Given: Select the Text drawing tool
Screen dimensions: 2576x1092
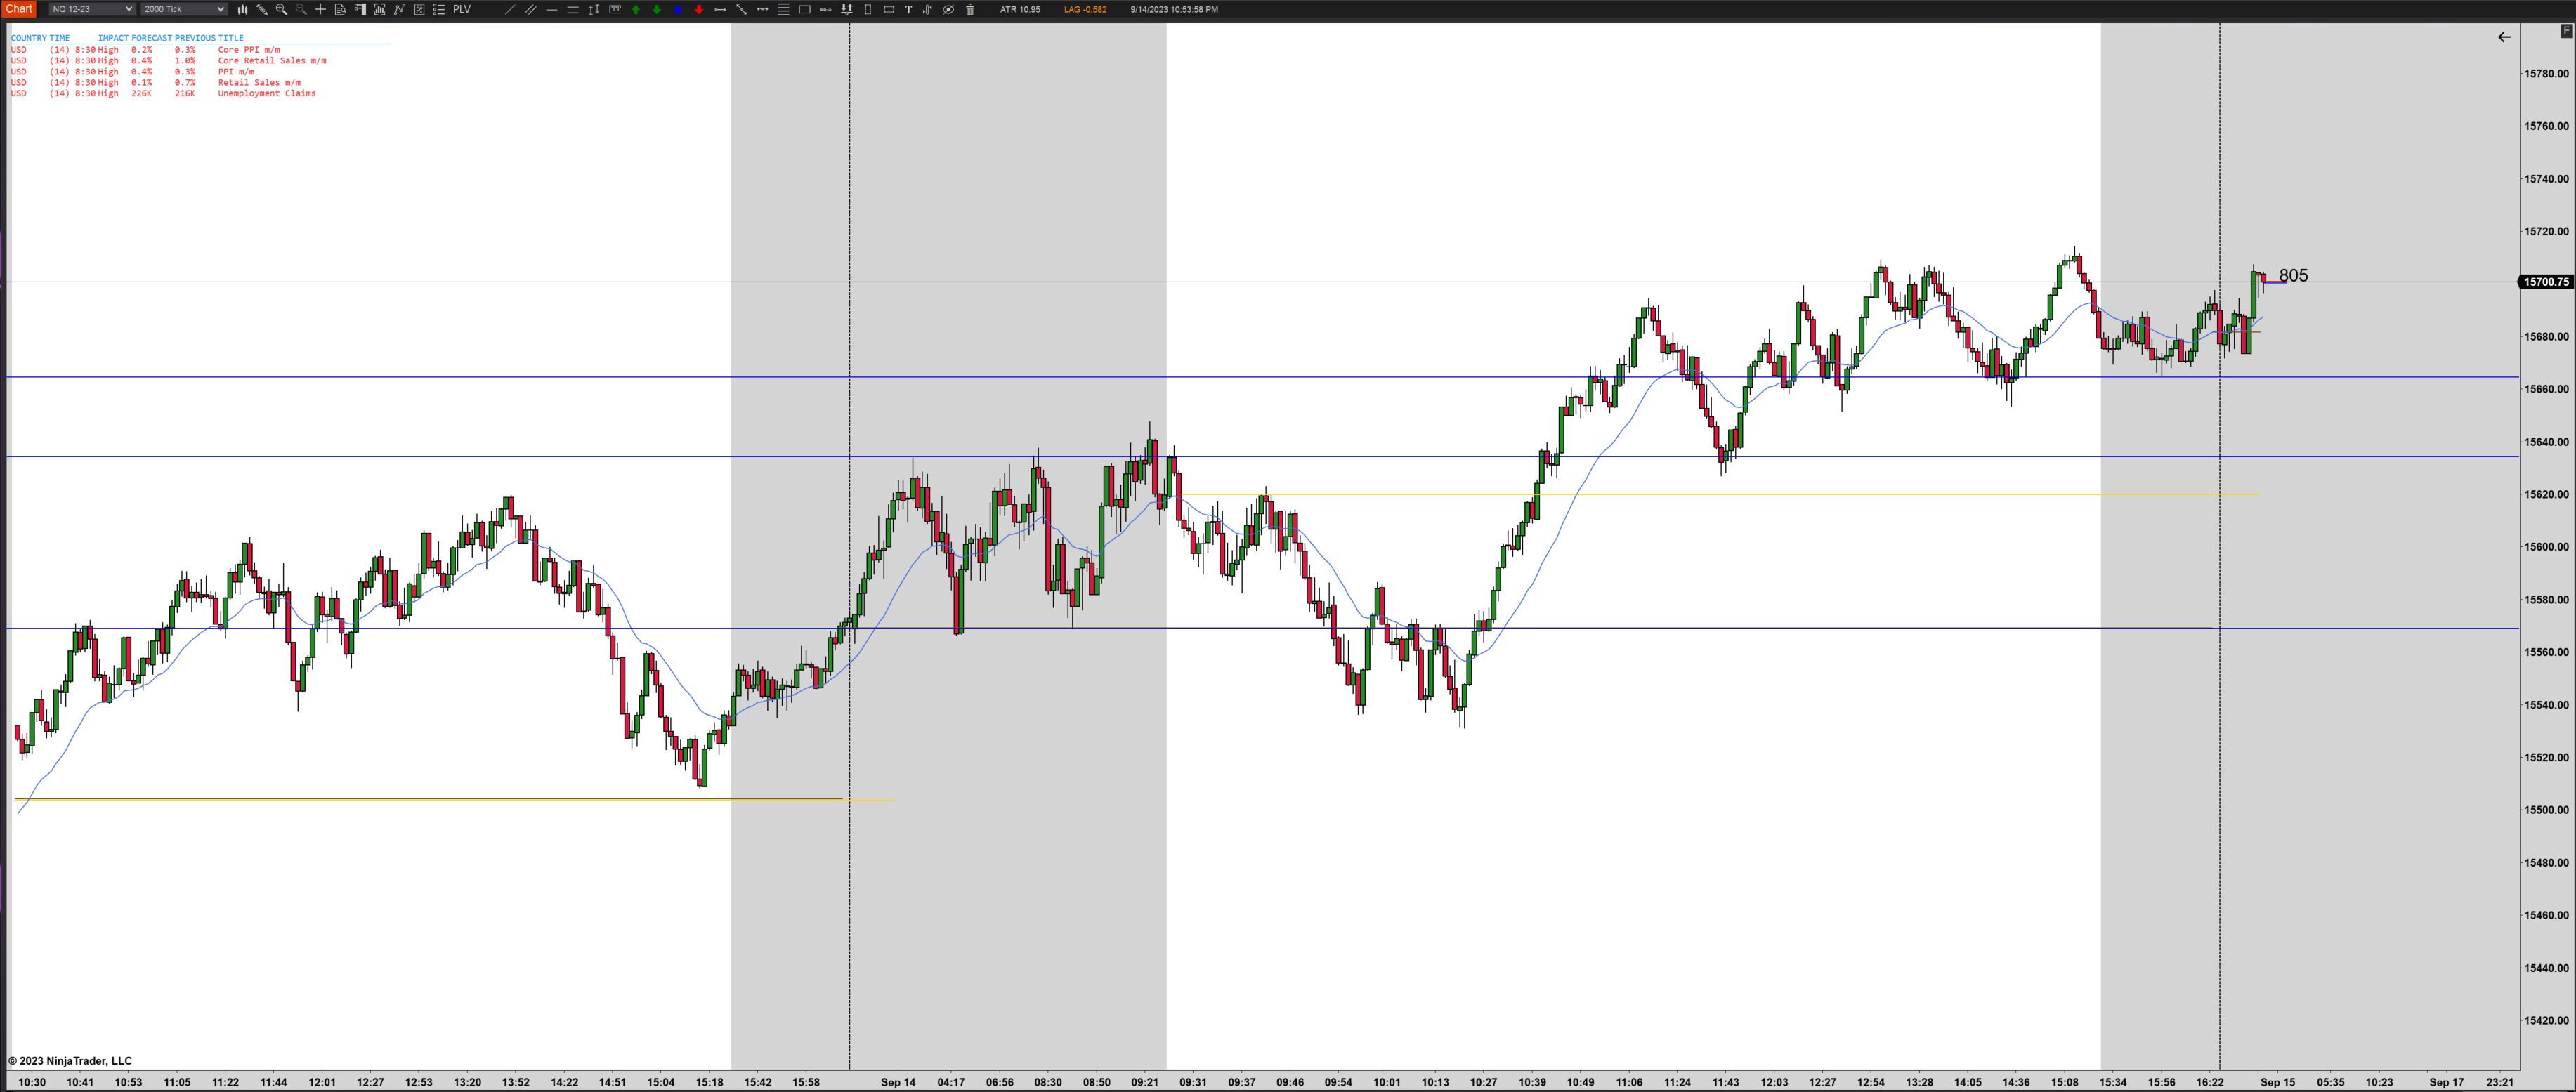Looking at the screenshot, I should (x=908, y=9).
